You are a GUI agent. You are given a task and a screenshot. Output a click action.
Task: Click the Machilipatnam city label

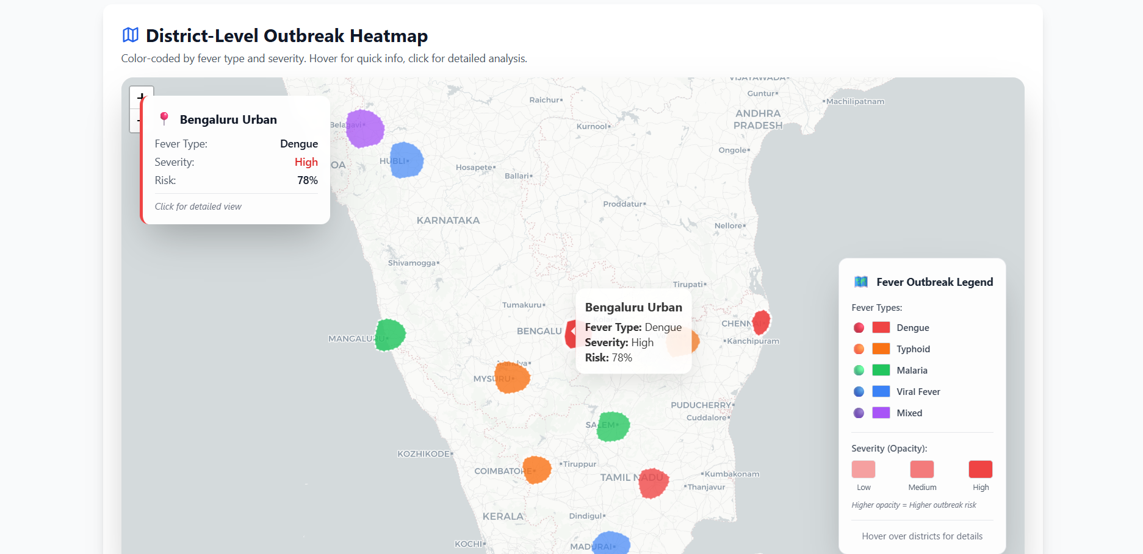(x=854, y=102)
